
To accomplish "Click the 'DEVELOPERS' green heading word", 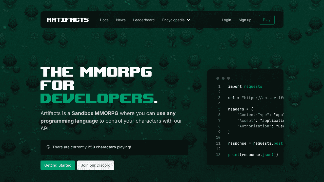I will point(97,98).
